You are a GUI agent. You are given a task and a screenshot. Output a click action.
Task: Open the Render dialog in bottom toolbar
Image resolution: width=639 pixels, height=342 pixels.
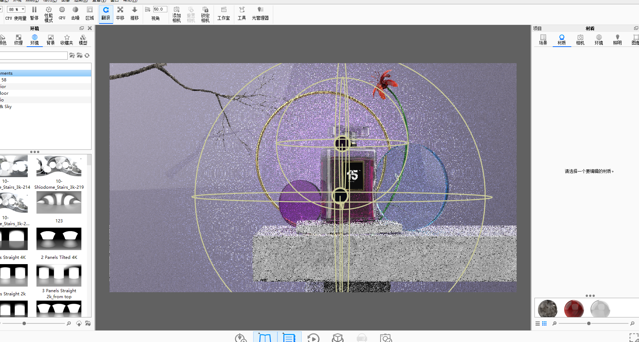tap(386, 338)
